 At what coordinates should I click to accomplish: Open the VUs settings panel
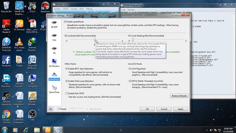coord(54,37)
